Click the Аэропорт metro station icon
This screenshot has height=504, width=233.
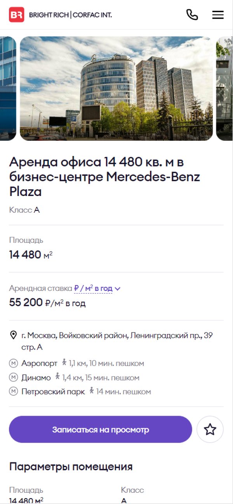coord(14,364)
